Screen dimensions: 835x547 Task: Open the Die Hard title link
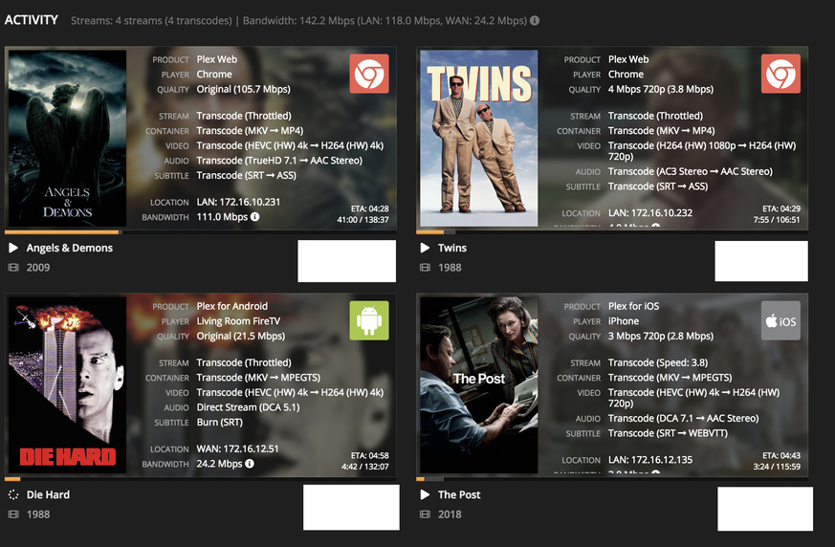point(48,494)
